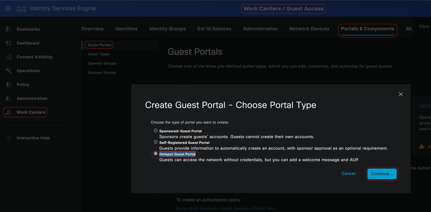Open the Network Devices tab
Screen dimensions: 431x212
[309, 29]
